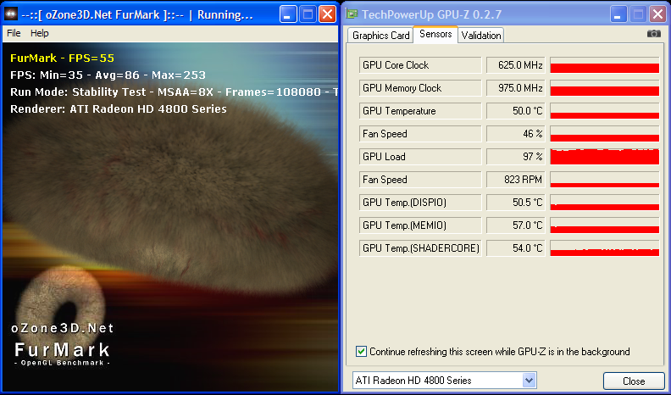Viewport: 671px width, 395px height.
Task: Click the GPU Core Clock history graph
Action: [x=605, y=65]
